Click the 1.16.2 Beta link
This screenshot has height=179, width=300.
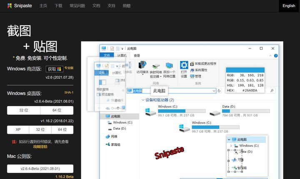(x=64, y=177)
